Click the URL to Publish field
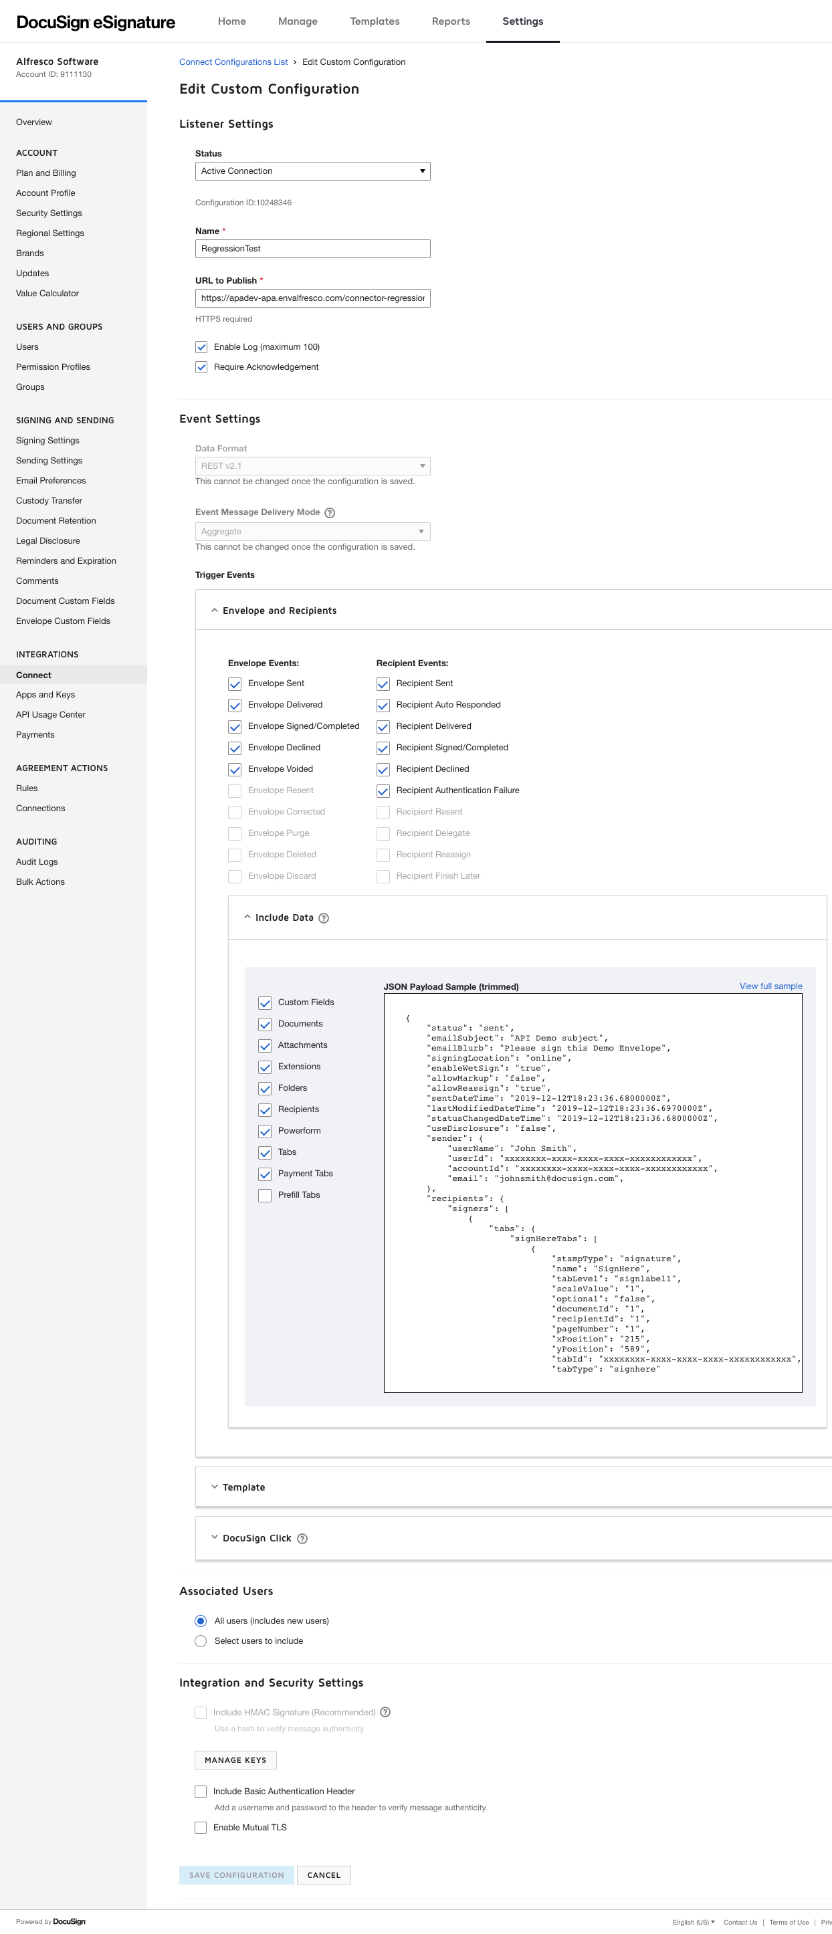This screenshot has width=832, height=1934. click(312, 298)
